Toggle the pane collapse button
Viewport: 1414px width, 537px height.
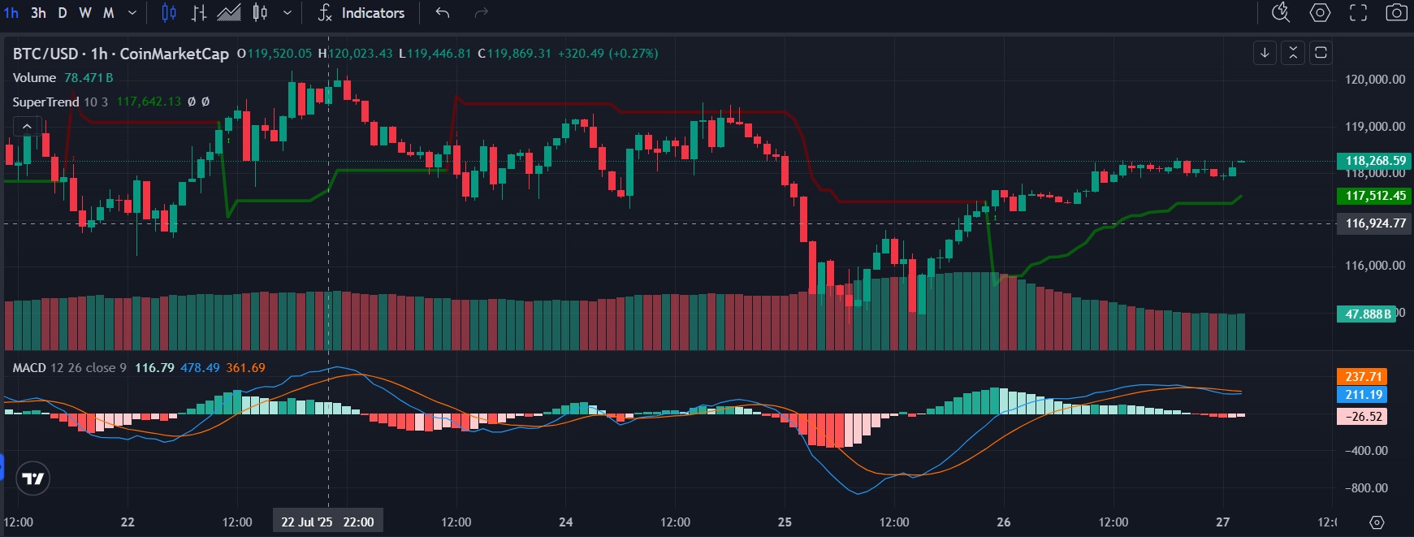pos(1293,53)
